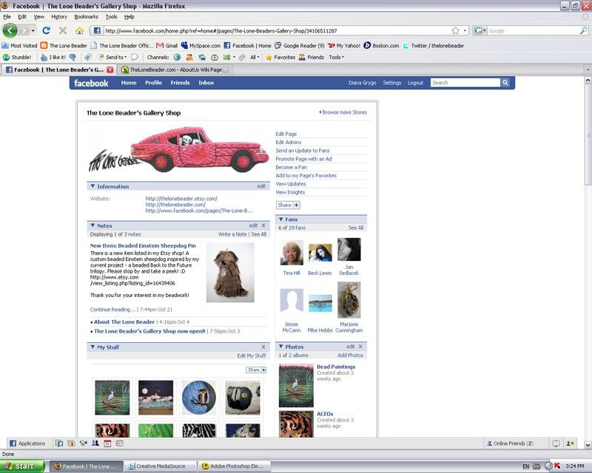This screenshot has width=592, height=473.
Task: Click Browse more Stores link
Action: (343, 112)
